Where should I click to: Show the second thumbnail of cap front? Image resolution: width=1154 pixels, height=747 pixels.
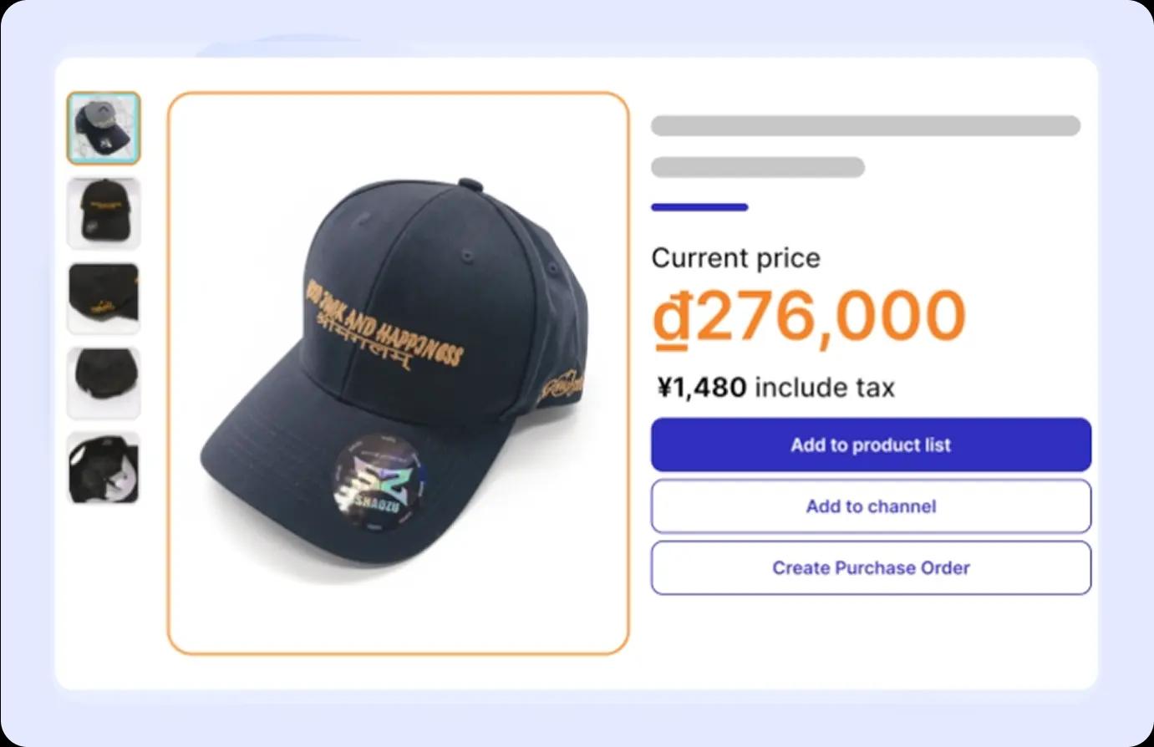point(104,213)
